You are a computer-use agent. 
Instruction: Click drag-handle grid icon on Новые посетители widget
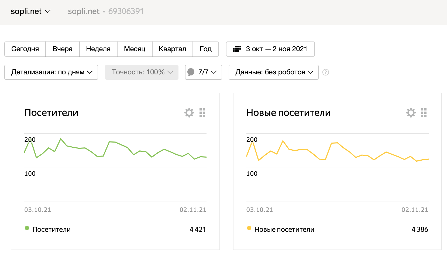point(424,113)
